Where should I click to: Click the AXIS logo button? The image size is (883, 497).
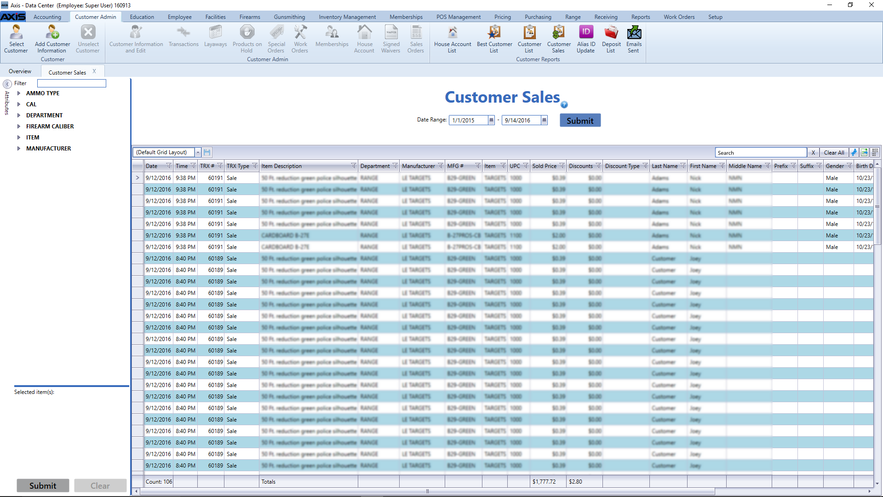pyautogui.click(x=13, y=17)
